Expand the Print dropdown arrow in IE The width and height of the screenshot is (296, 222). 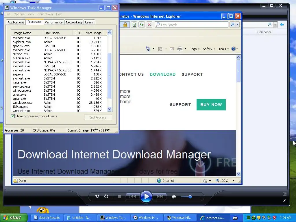[185, 49]
